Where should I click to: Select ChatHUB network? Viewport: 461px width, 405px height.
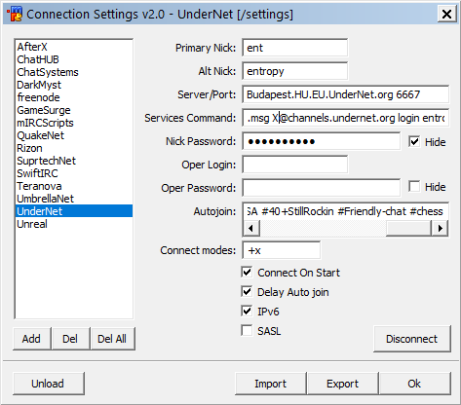click(74, 59)
